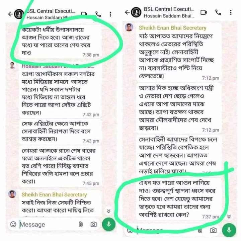Open camera in right message bar
This screenshot has height=241, width=241.
[x=213, y=230]
